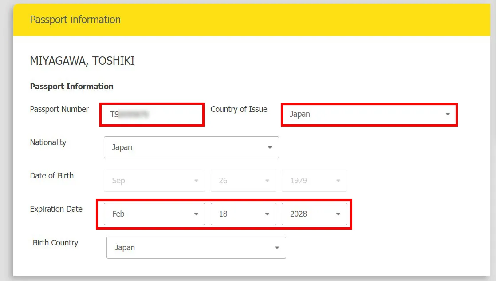
Task: Expand the Nationality dropdown
Action: (191, 147)
